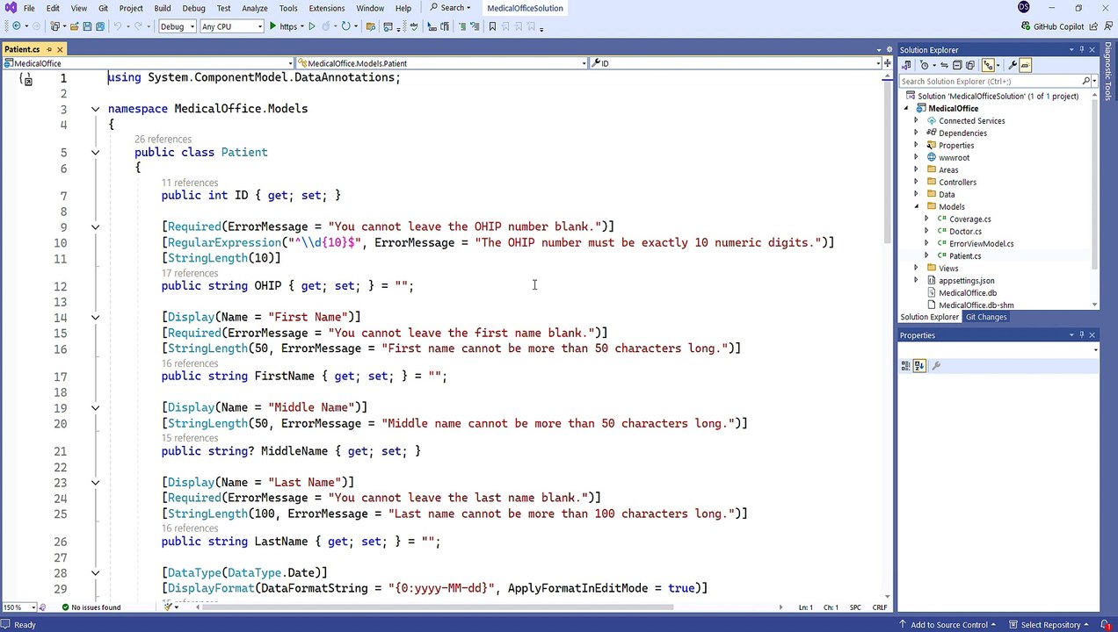
Task: Click the DS user account badge
Action: tap(1023, 8)
